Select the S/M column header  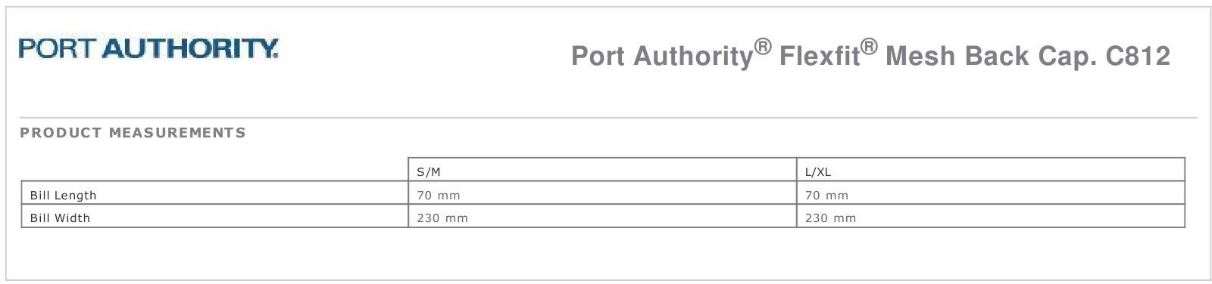[428, 172]
